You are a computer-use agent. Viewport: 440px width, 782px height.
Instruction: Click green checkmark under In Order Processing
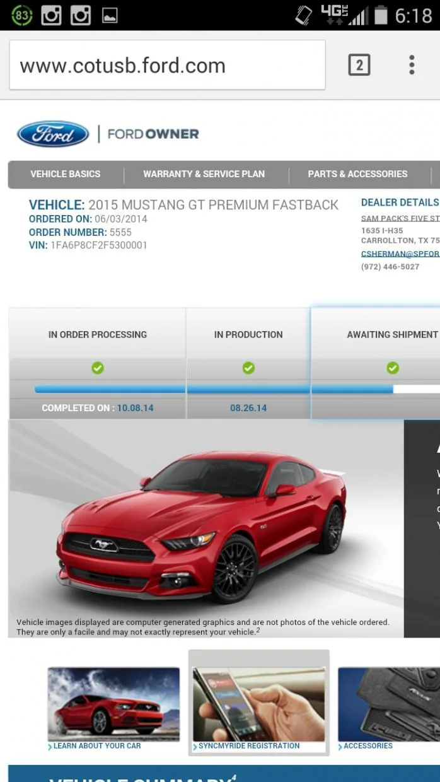(x=98, y=368)
